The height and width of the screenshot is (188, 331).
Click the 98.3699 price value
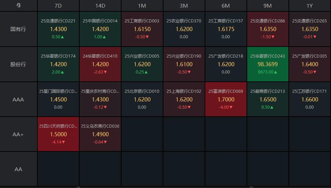(x=268, y=64)
